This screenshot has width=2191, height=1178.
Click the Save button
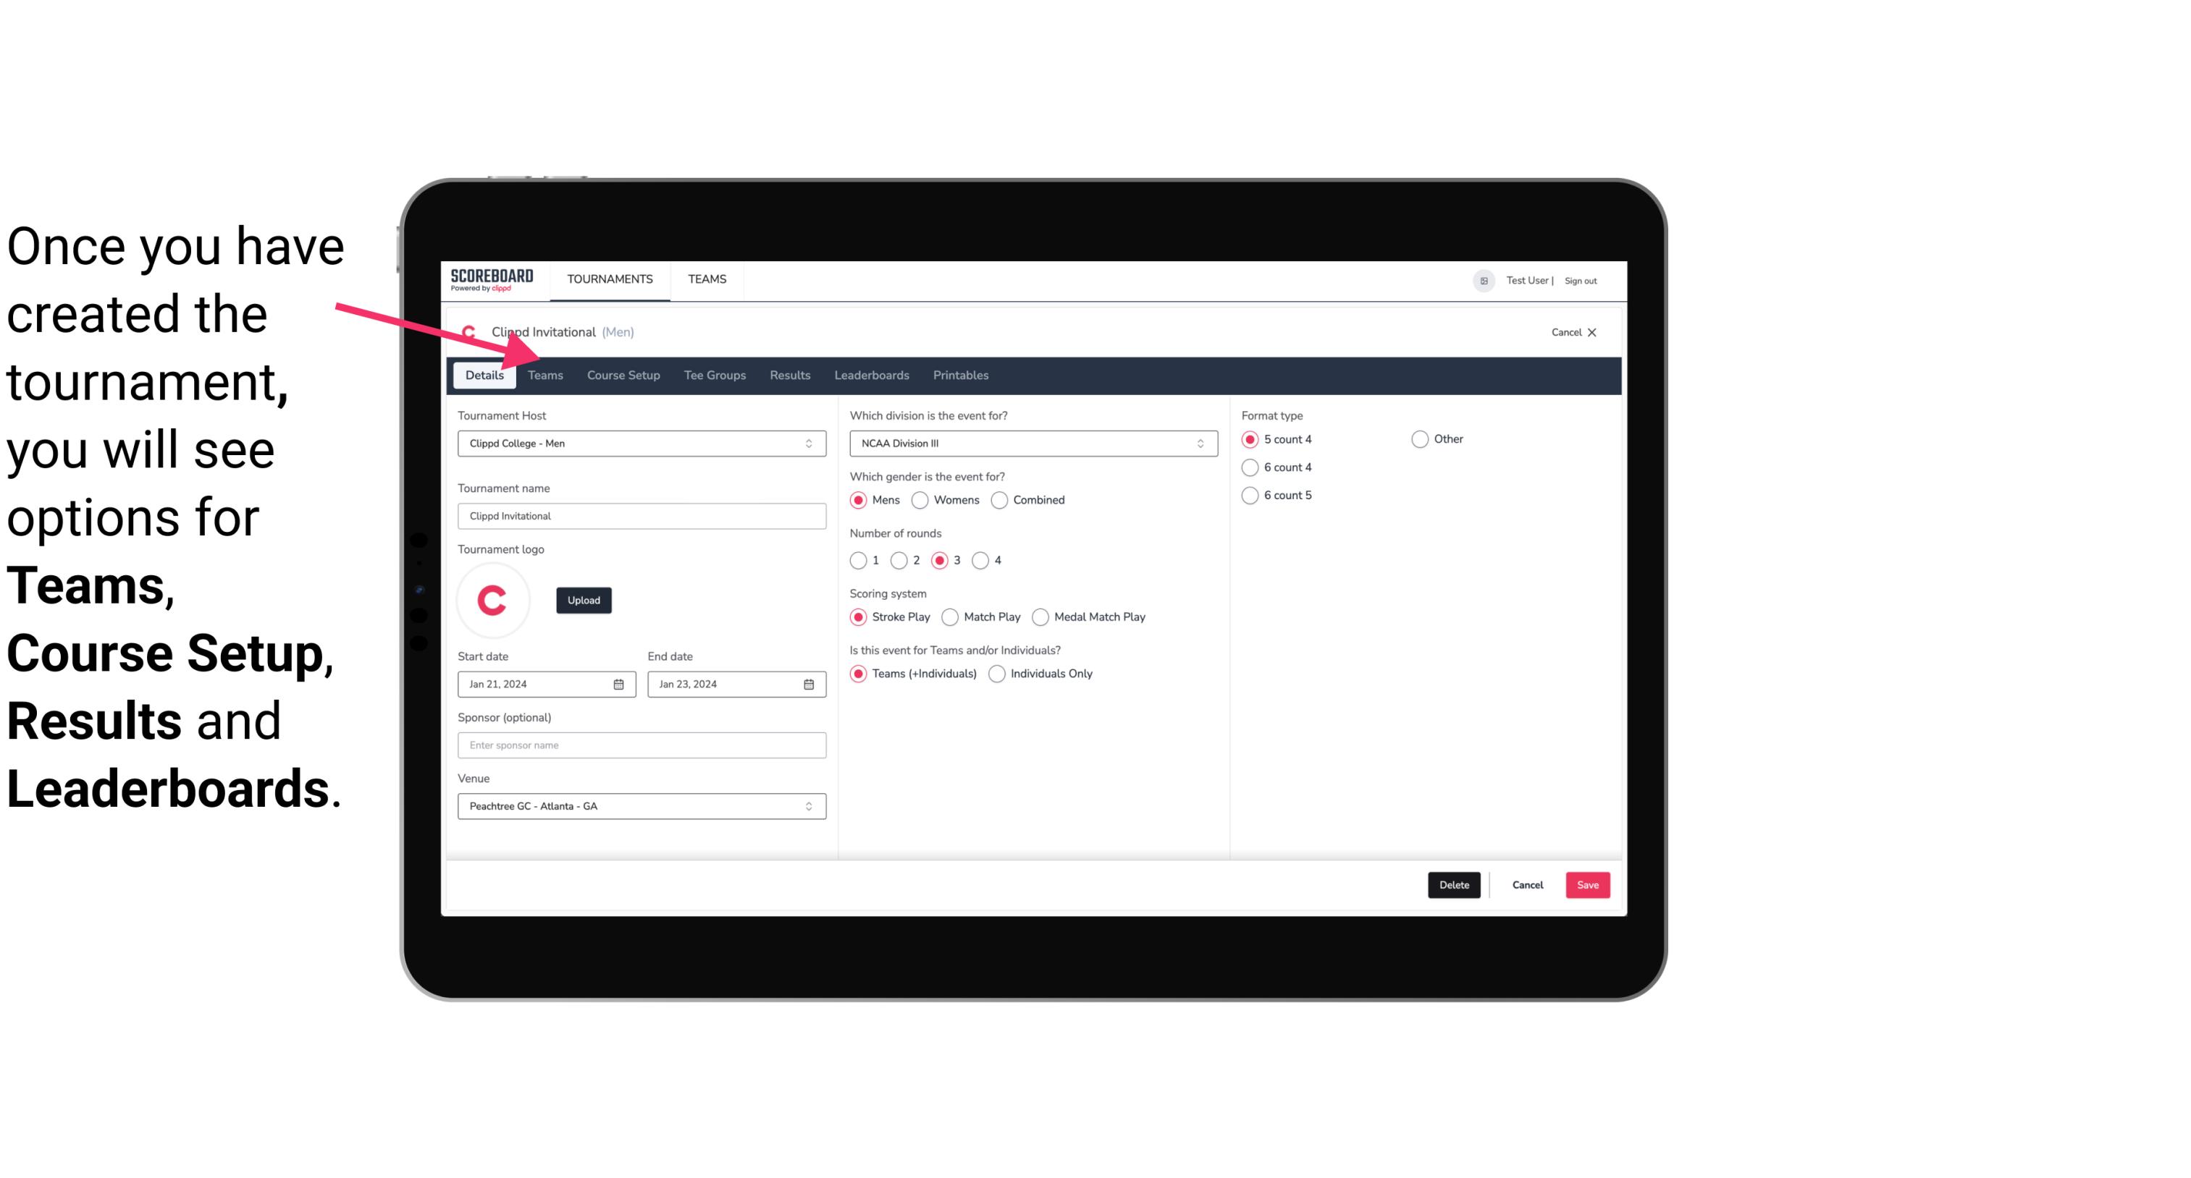coord(1586,883)
